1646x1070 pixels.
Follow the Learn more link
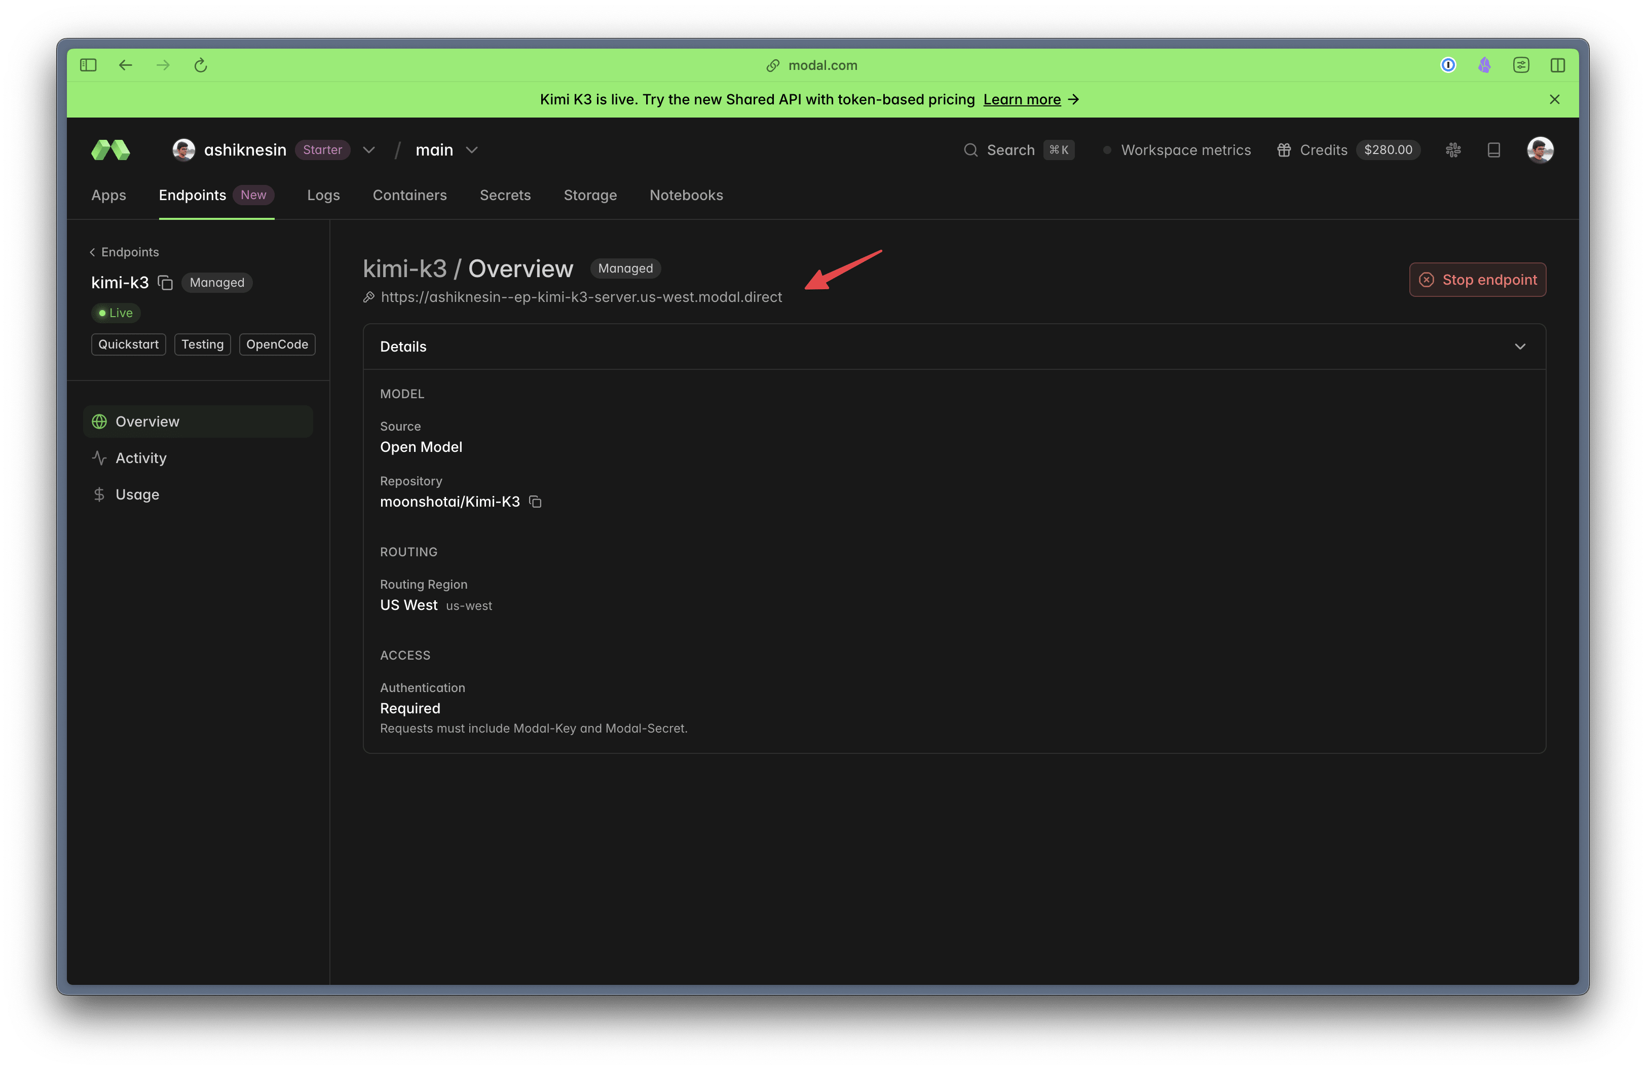point(1022,99)
